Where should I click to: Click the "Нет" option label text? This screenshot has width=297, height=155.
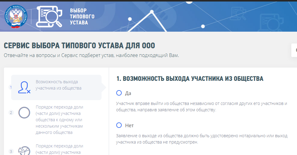[x=129, y=125]
